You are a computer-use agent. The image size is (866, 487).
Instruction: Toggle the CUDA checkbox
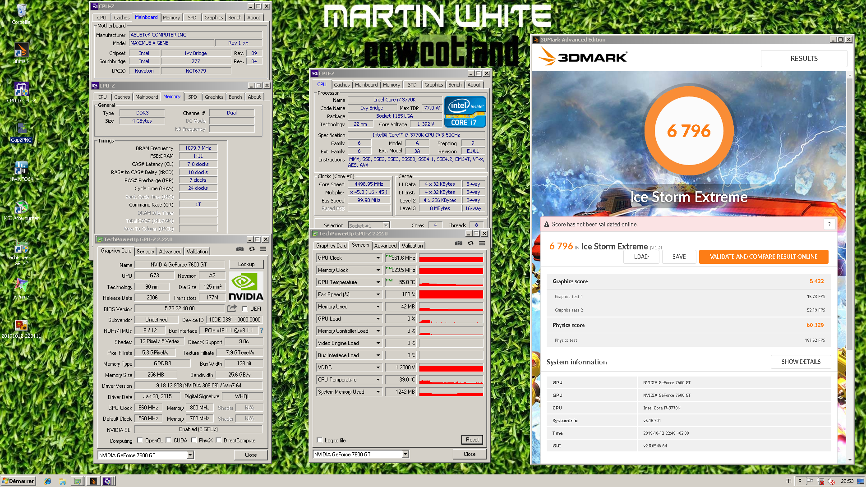168,441
